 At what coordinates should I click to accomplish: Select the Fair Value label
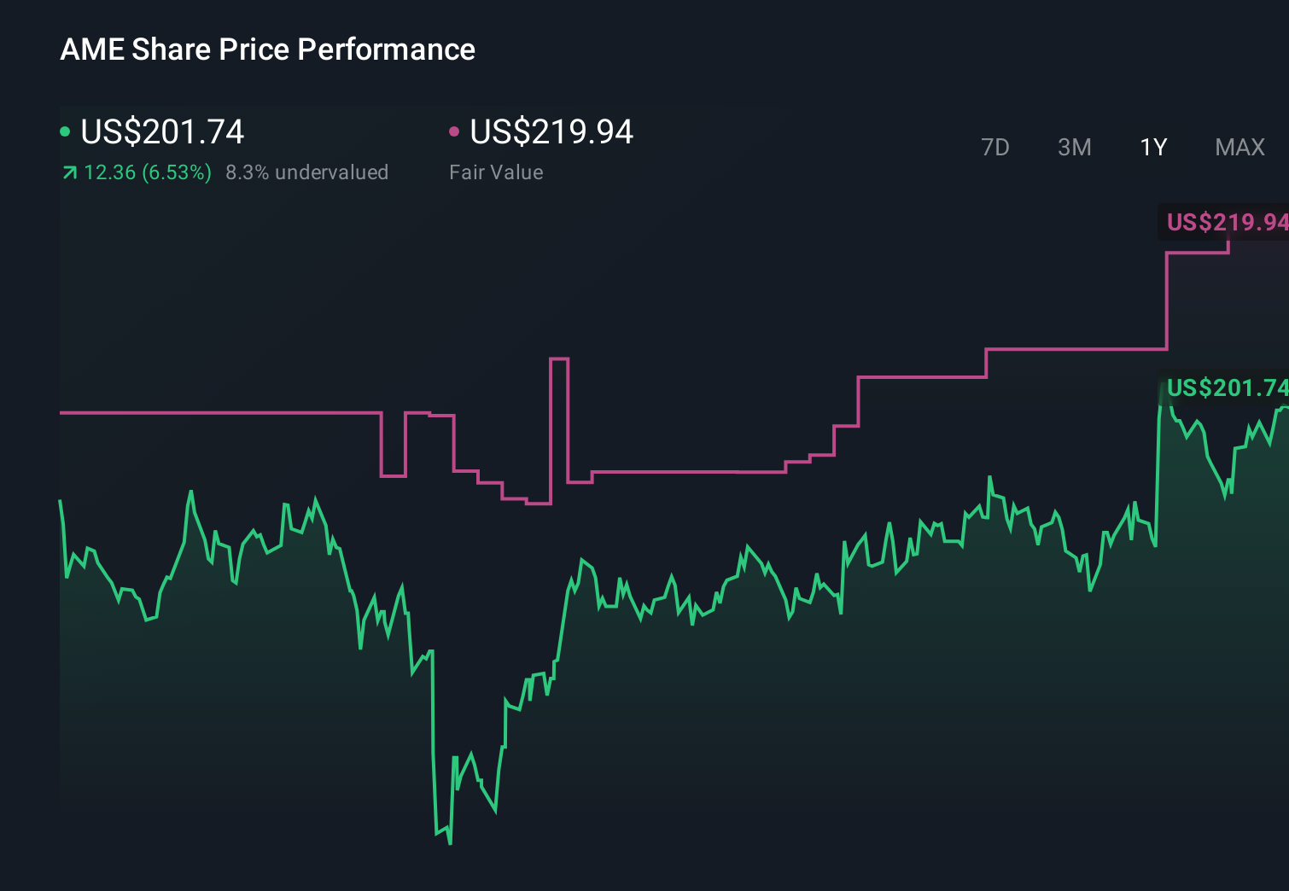[x=496, y=172]
